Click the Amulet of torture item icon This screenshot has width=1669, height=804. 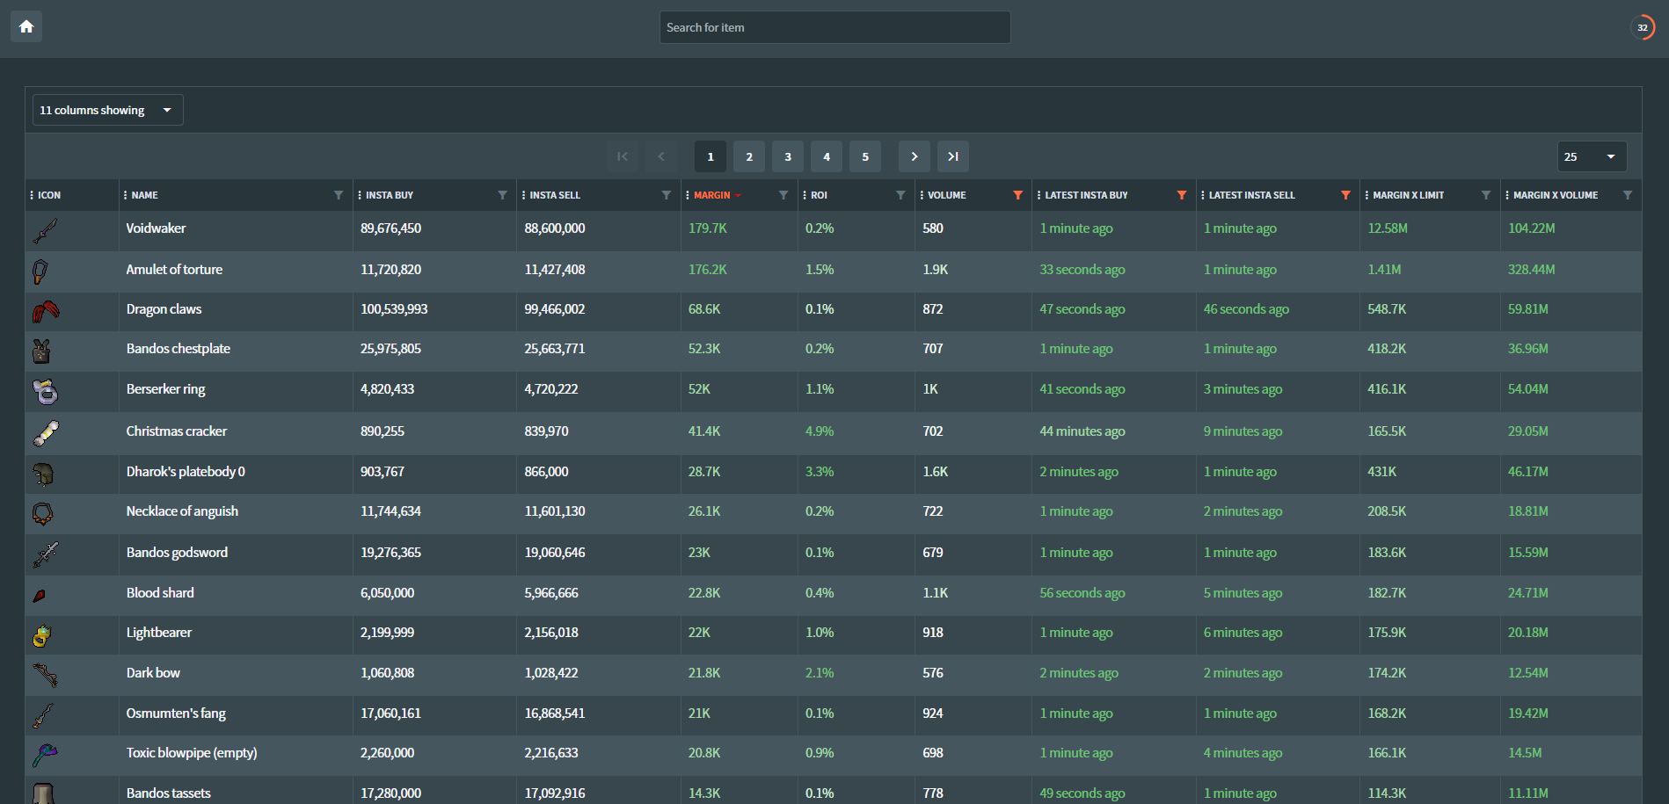click(40, 272)
